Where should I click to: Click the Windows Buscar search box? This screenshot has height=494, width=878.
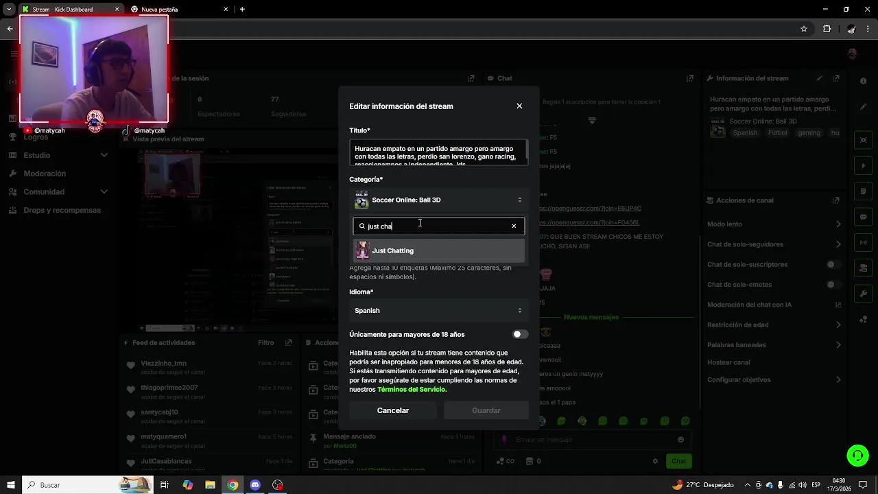click(x=88, y=485)
